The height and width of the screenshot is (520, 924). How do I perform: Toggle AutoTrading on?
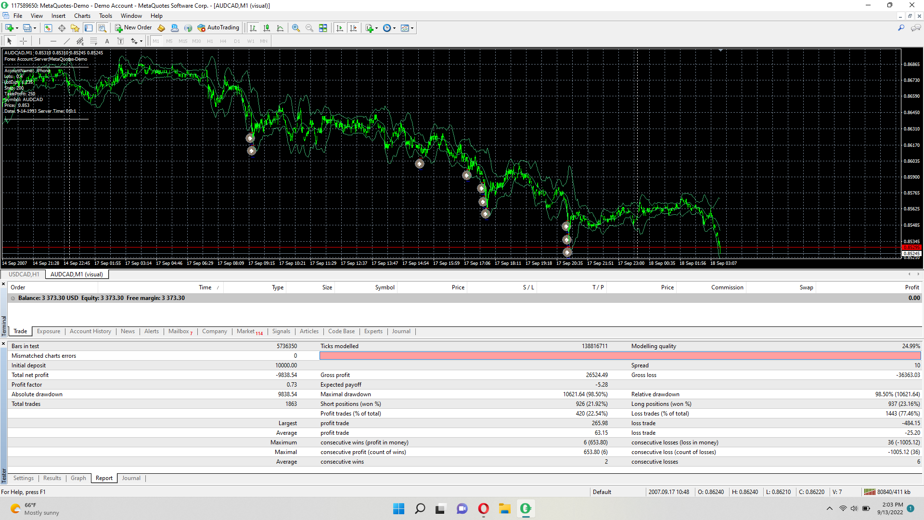[x=218, y=28]
